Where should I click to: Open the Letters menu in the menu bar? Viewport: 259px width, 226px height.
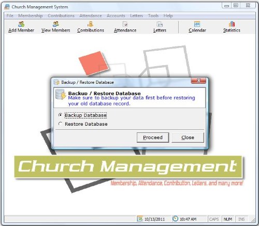(136, 16)
